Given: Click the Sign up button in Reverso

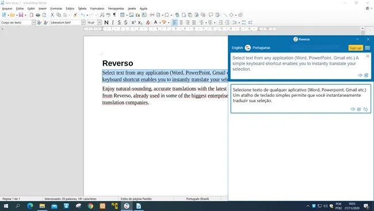Looking at the screenshot, I should [356, 48].
